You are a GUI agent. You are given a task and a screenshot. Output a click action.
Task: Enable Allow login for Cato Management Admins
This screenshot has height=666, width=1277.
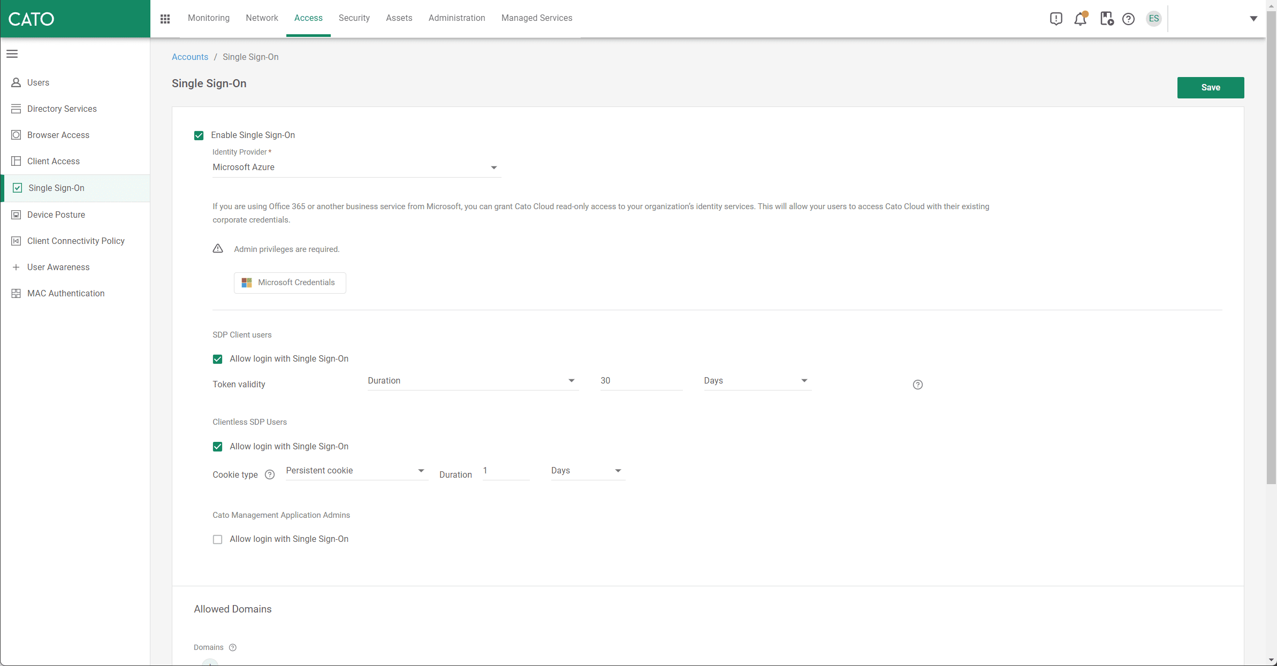(217, 539)
